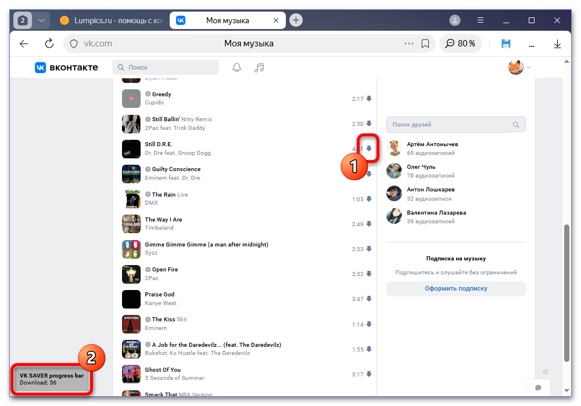Expand the VK profile avatar menu

pos(519,67)
